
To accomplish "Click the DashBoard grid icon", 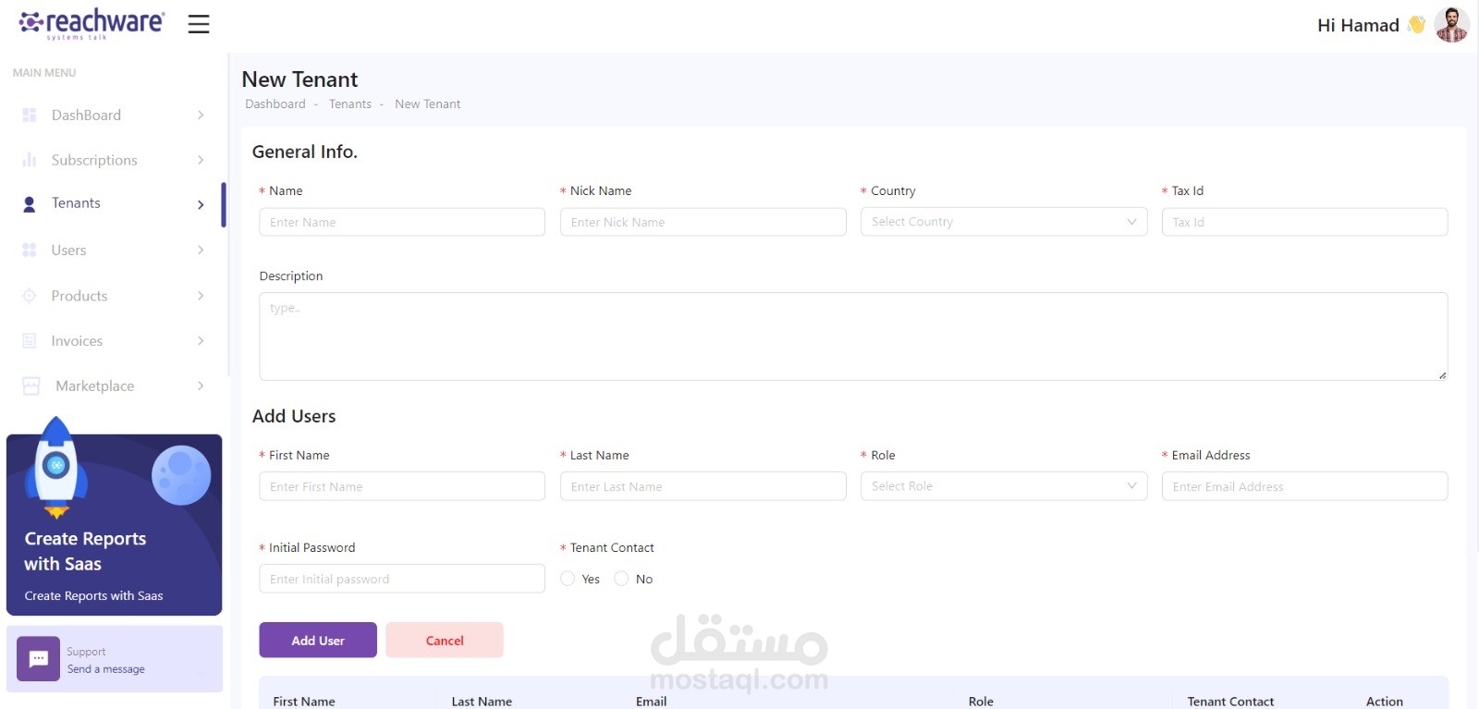I will click(30, 116).
